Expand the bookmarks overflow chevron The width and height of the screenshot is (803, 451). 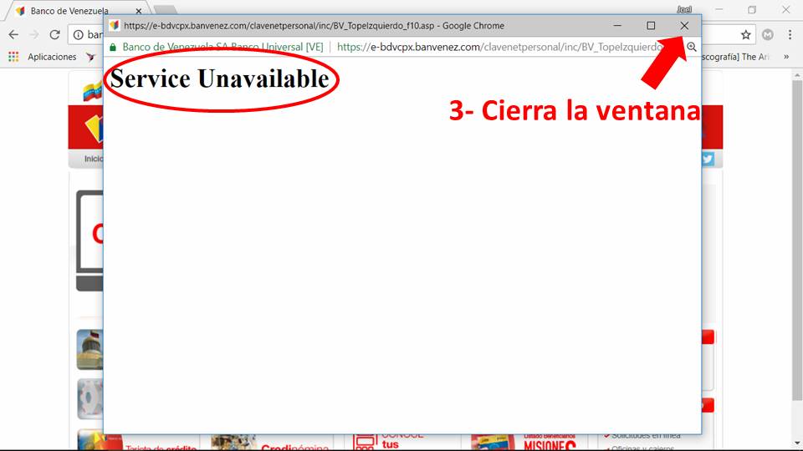coord(786,57)
